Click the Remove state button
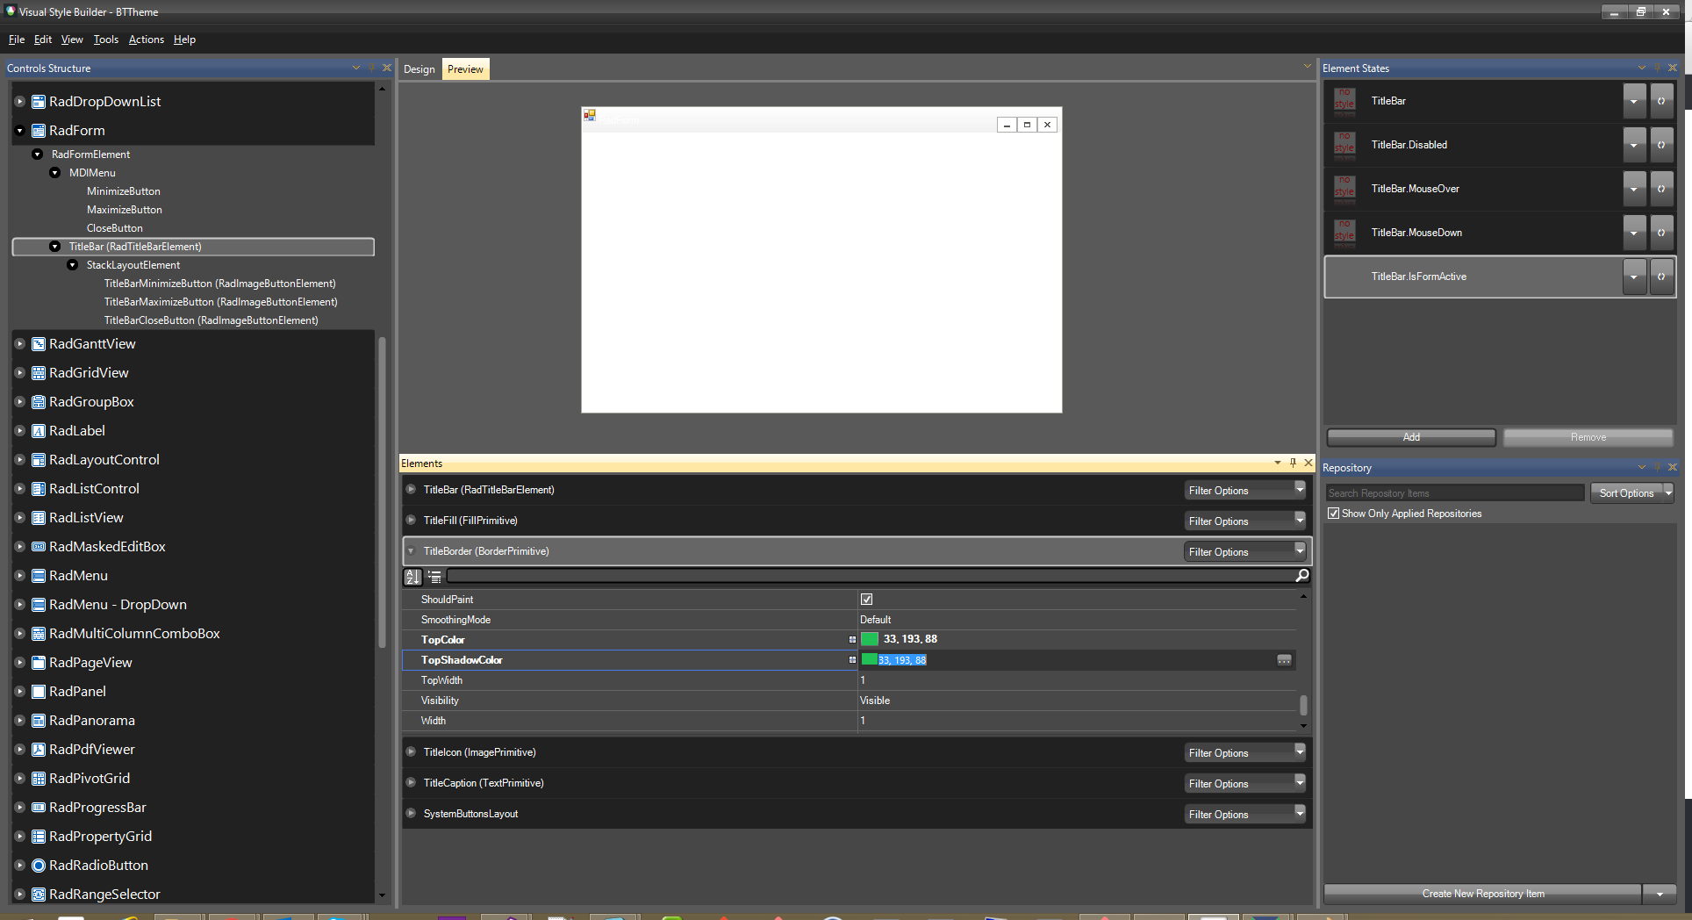 [x=1588, y=437]
